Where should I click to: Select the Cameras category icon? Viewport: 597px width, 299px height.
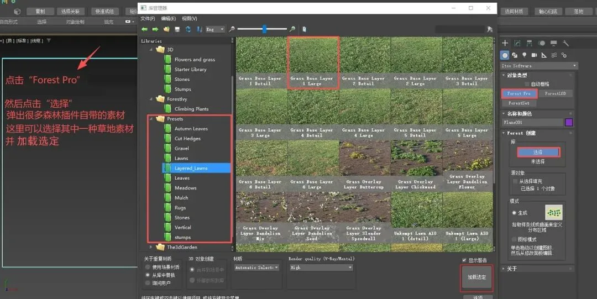534,55
